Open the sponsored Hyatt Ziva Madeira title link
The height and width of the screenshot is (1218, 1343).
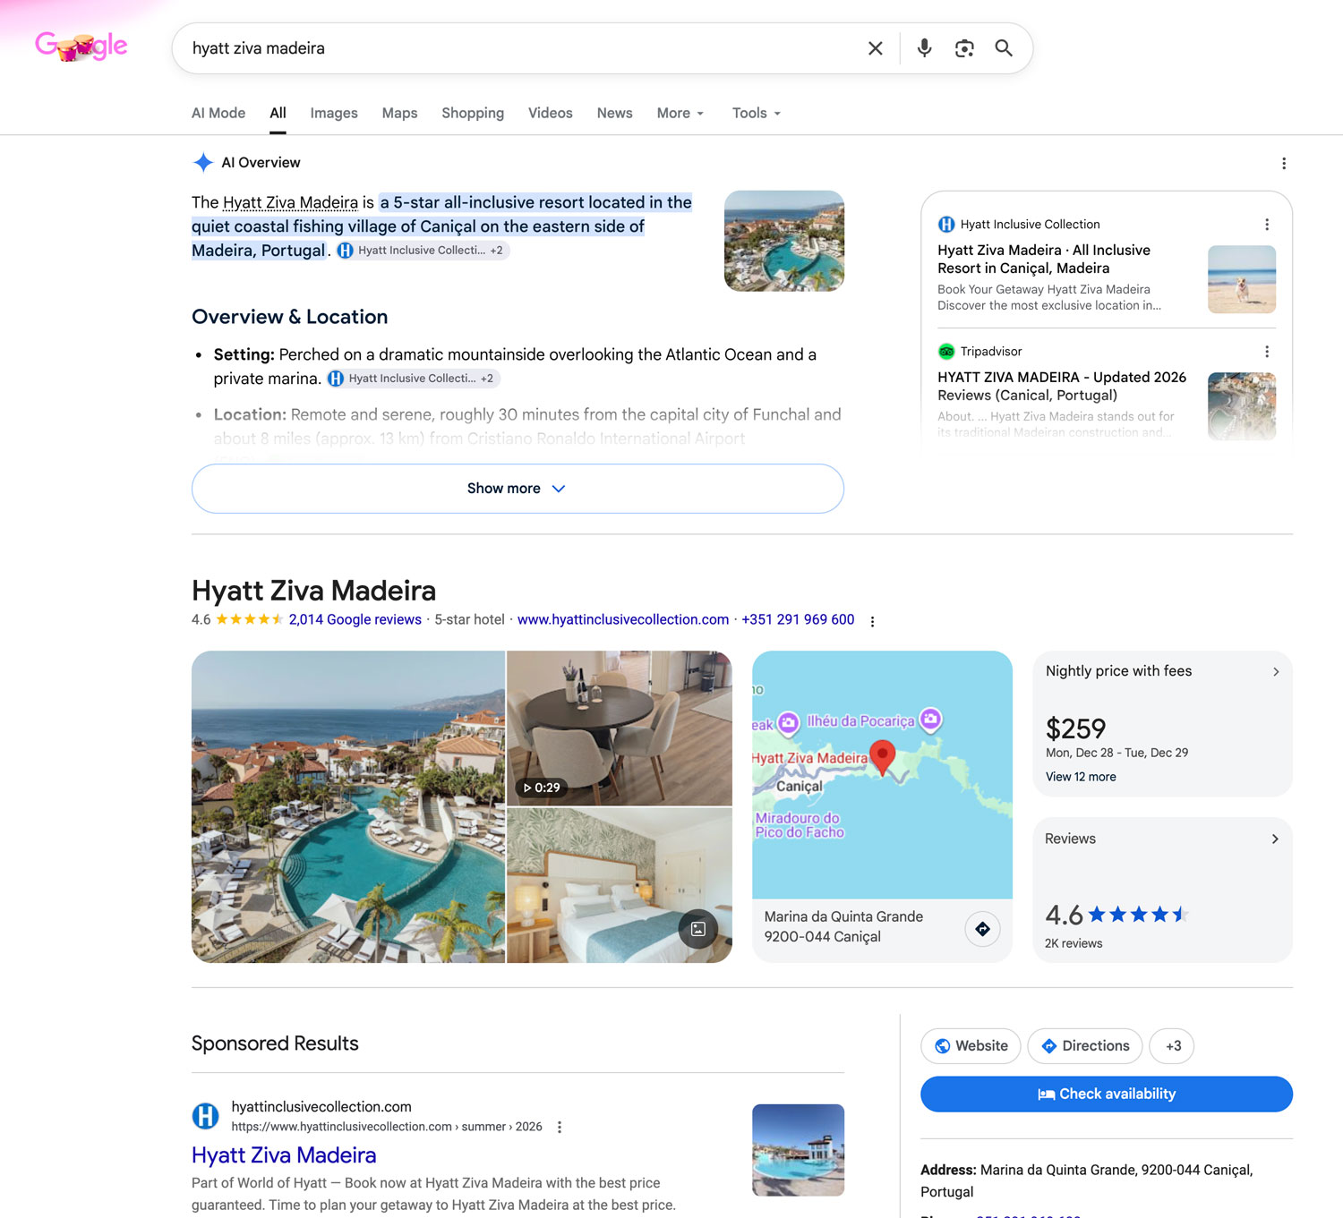[x=284, y=1155]
